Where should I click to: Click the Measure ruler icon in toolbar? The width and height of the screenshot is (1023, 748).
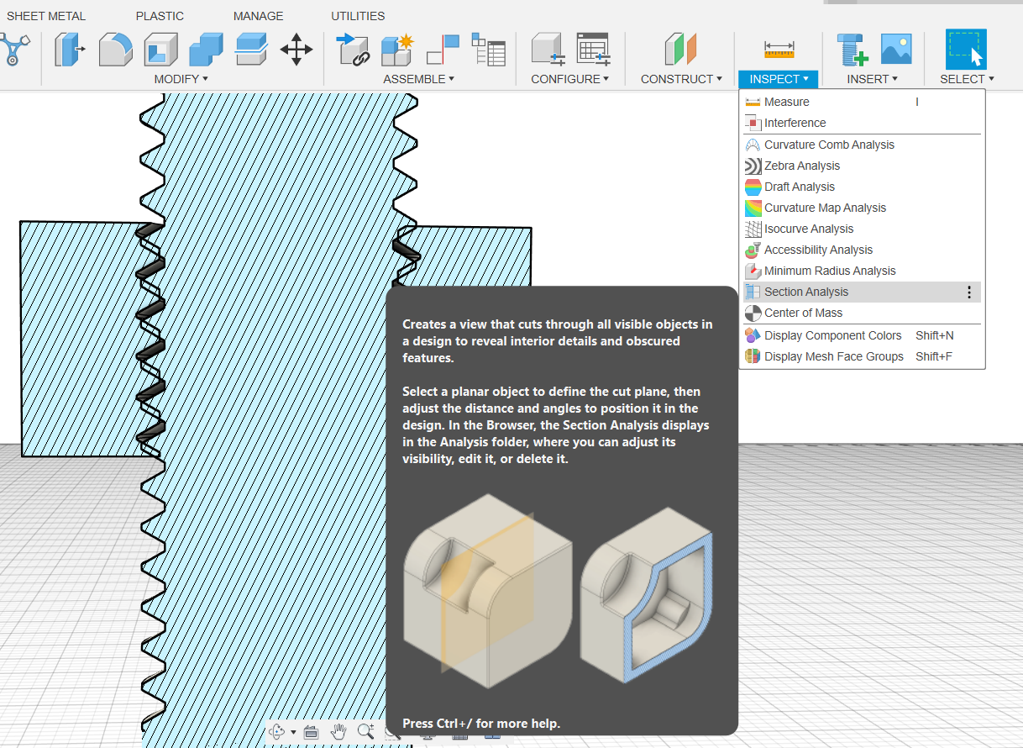point(779,49)
